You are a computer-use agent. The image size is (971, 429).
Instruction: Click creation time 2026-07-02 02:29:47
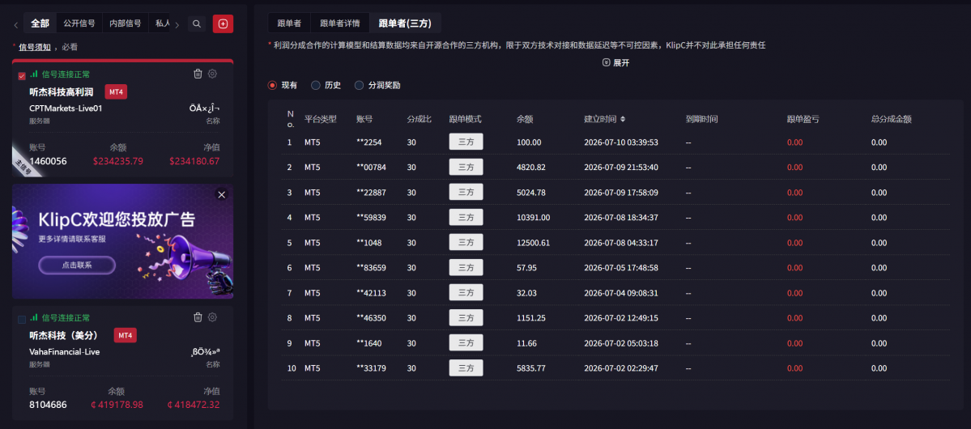point(621,367)
